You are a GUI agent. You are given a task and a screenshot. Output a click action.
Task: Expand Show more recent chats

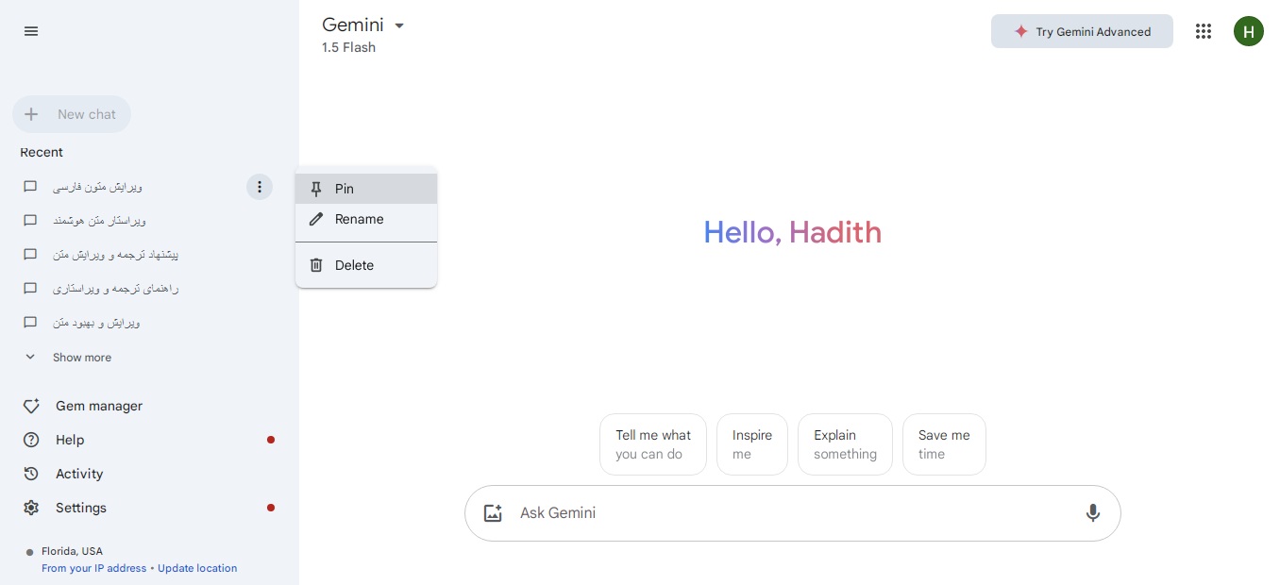pyautogui.click(x=81, y=358)
